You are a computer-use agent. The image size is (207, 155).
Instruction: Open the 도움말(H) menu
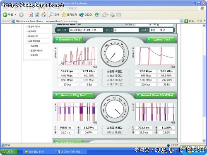click(72, 8)
